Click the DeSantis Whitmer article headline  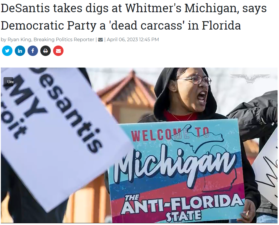(134, 17)
